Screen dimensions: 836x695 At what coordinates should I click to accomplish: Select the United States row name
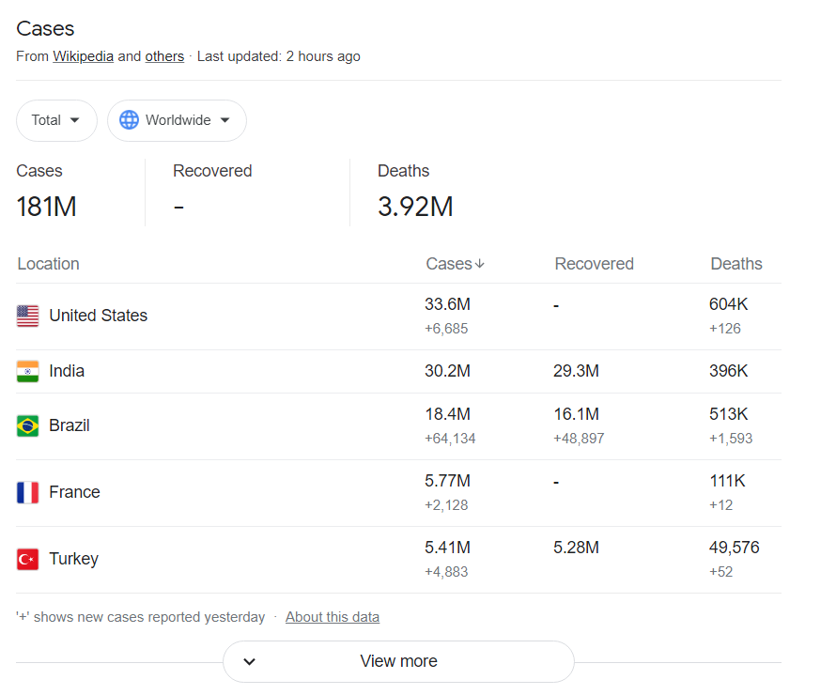tap(98, 316)
